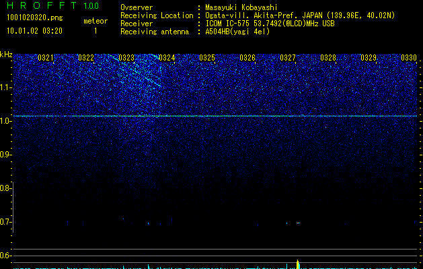Click the meteor count value 1
Screen dimensions: 423x269
[x=95, y=31]
